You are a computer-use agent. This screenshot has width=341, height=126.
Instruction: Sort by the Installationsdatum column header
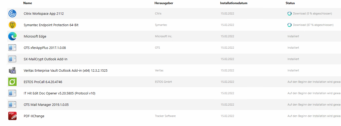(x=234, y=3)
